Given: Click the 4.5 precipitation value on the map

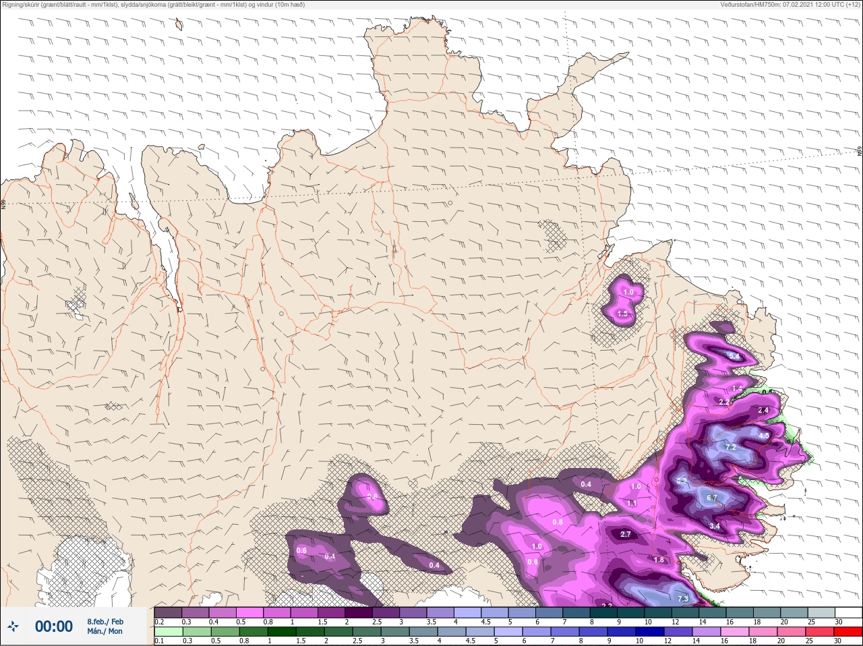Looking at the screenshot, I should click(764, 436).
